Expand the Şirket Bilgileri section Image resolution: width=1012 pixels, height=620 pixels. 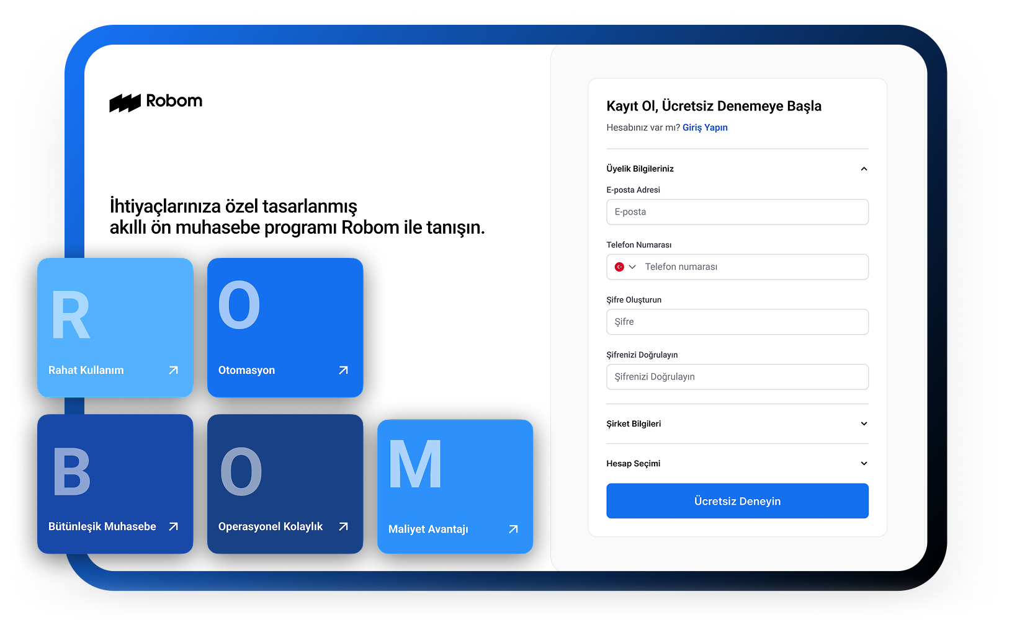tap(864, 423)
